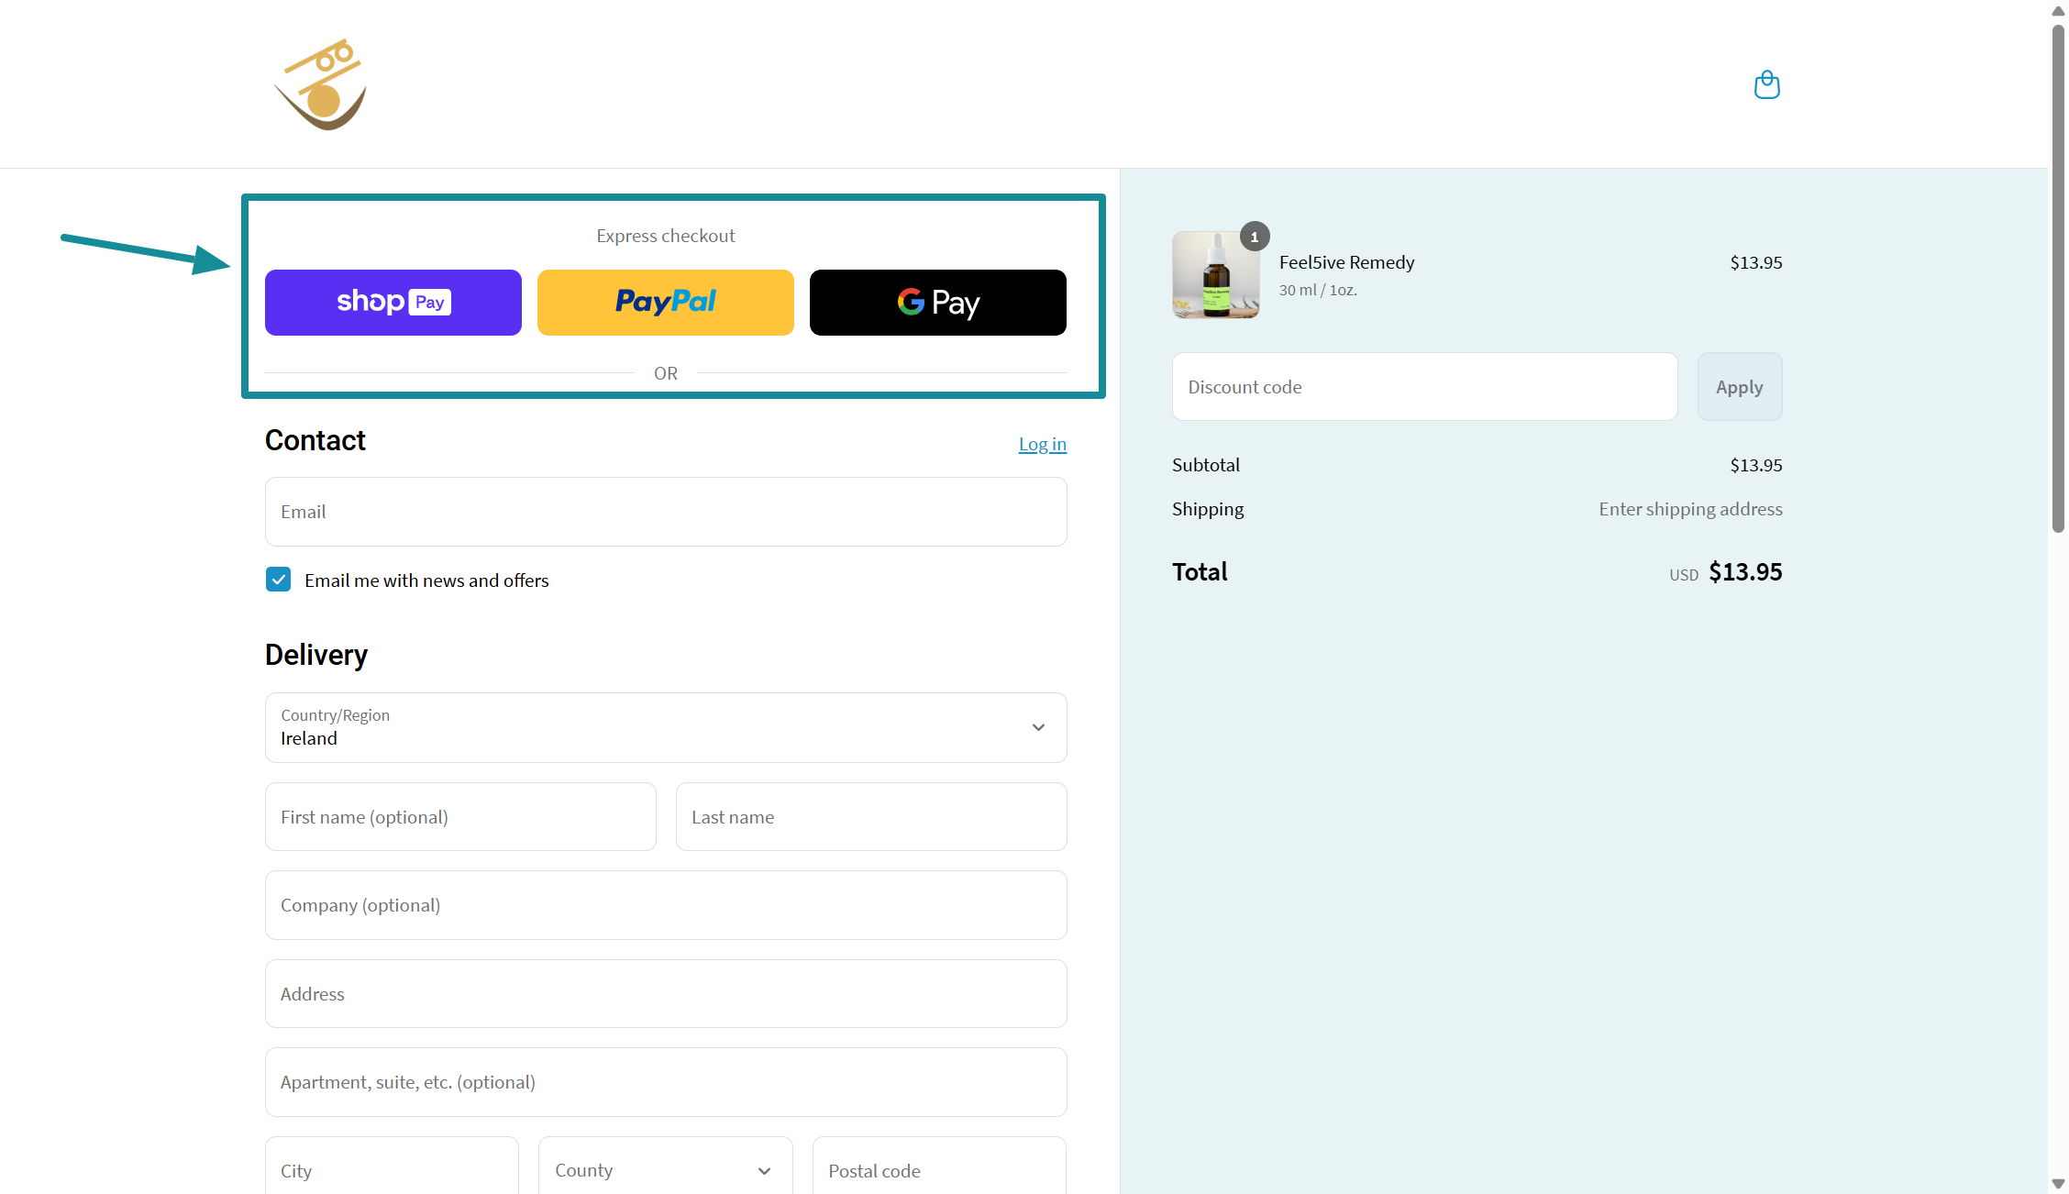Focus the Discount code field

pyautogui.click(x=1423, y=387)
